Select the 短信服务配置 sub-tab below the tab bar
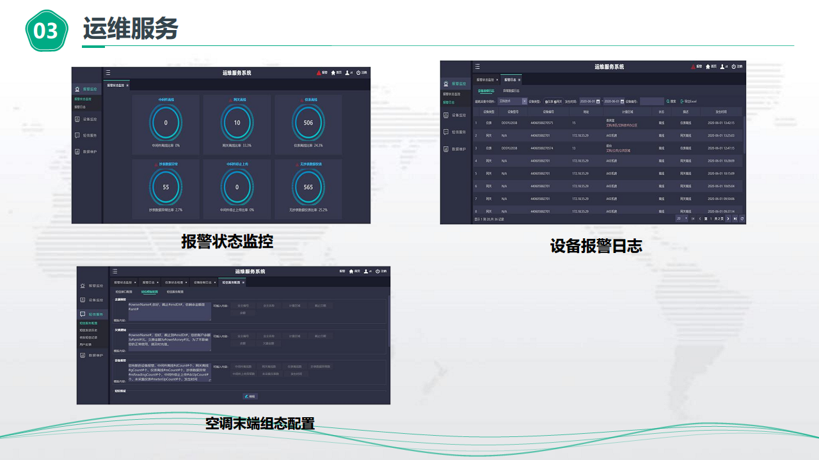The height and width of the screenshot is (460, 819). tap(175, 291)
